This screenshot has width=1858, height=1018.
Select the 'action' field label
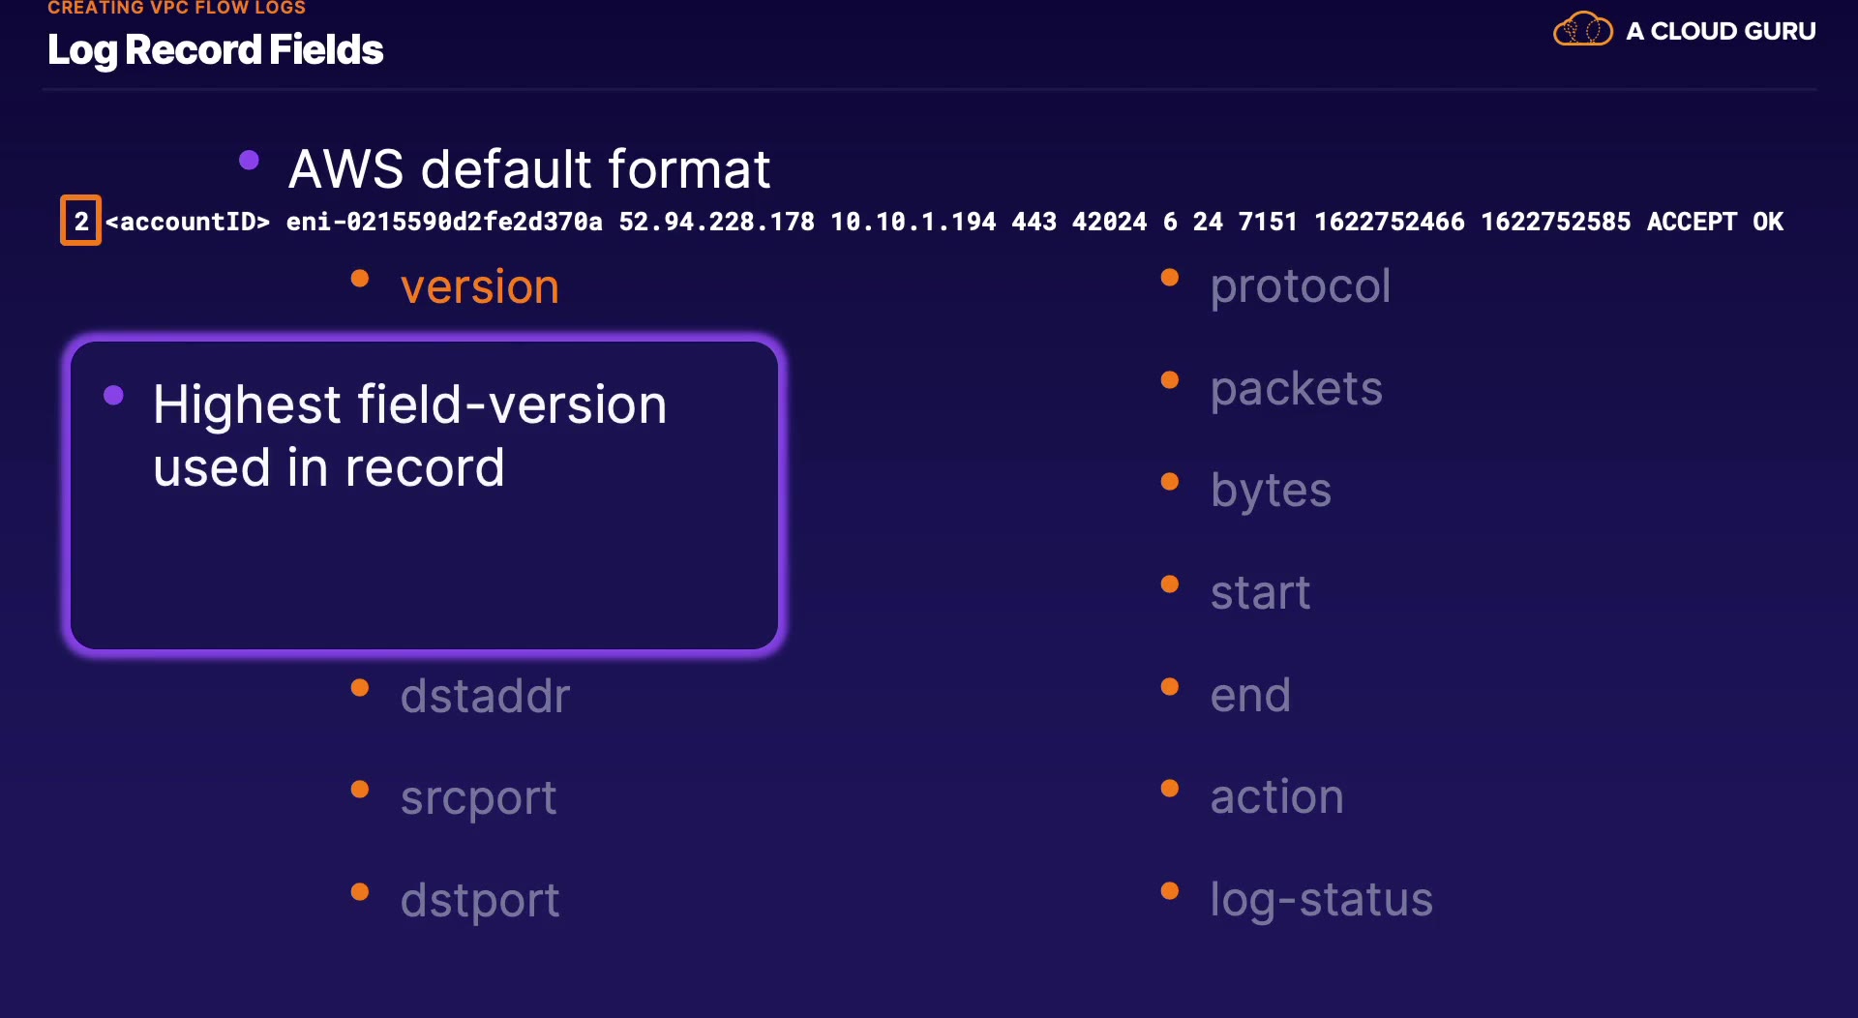point(1276,797)
